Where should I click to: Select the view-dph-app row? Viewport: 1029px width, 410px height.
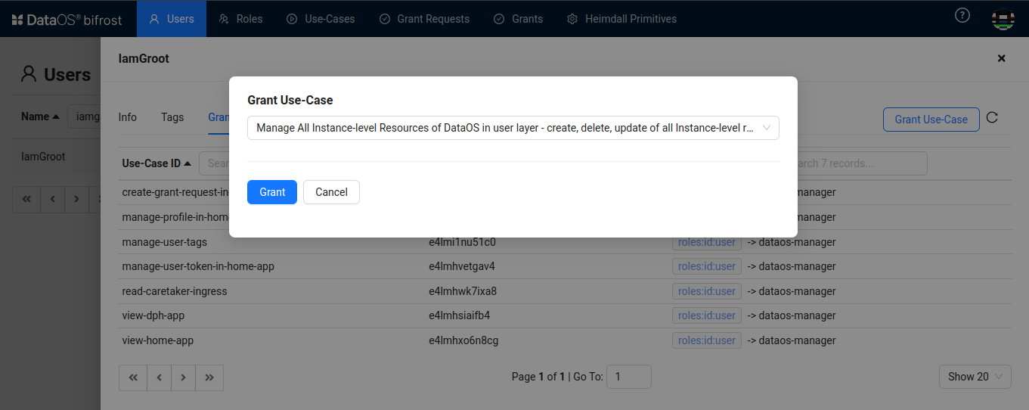(x=566, y=315)
